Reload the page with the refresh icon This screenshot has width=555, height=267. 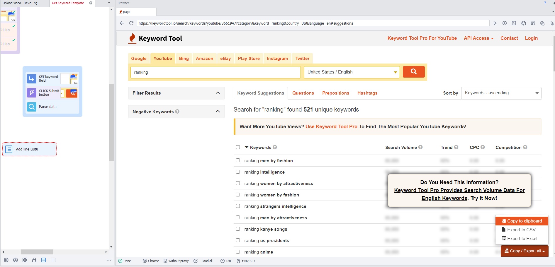click(x=131, y=23)
